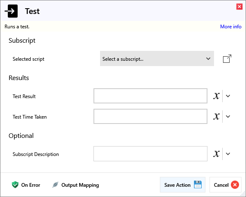The height and width of the screenshot is (197, 246).
Task: Click the Test action arrow icon in header
Action: 11,11
